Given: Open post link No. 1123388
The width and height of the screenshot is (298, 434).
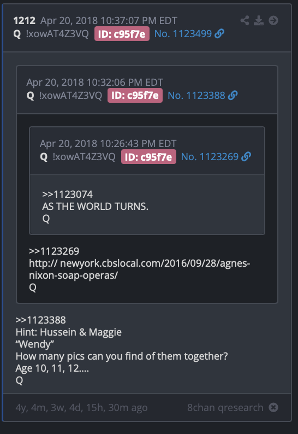Looking at the screenshot, I should 196,96.
